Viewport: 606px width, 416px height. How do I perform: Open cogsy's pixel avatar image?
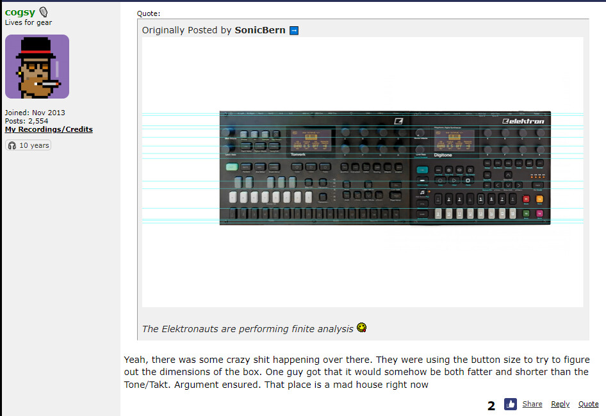click(37, 67)
